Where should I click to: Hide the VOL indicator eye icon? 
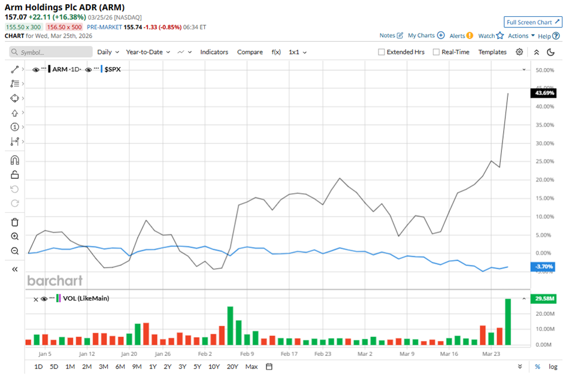[x=44, y=298]
